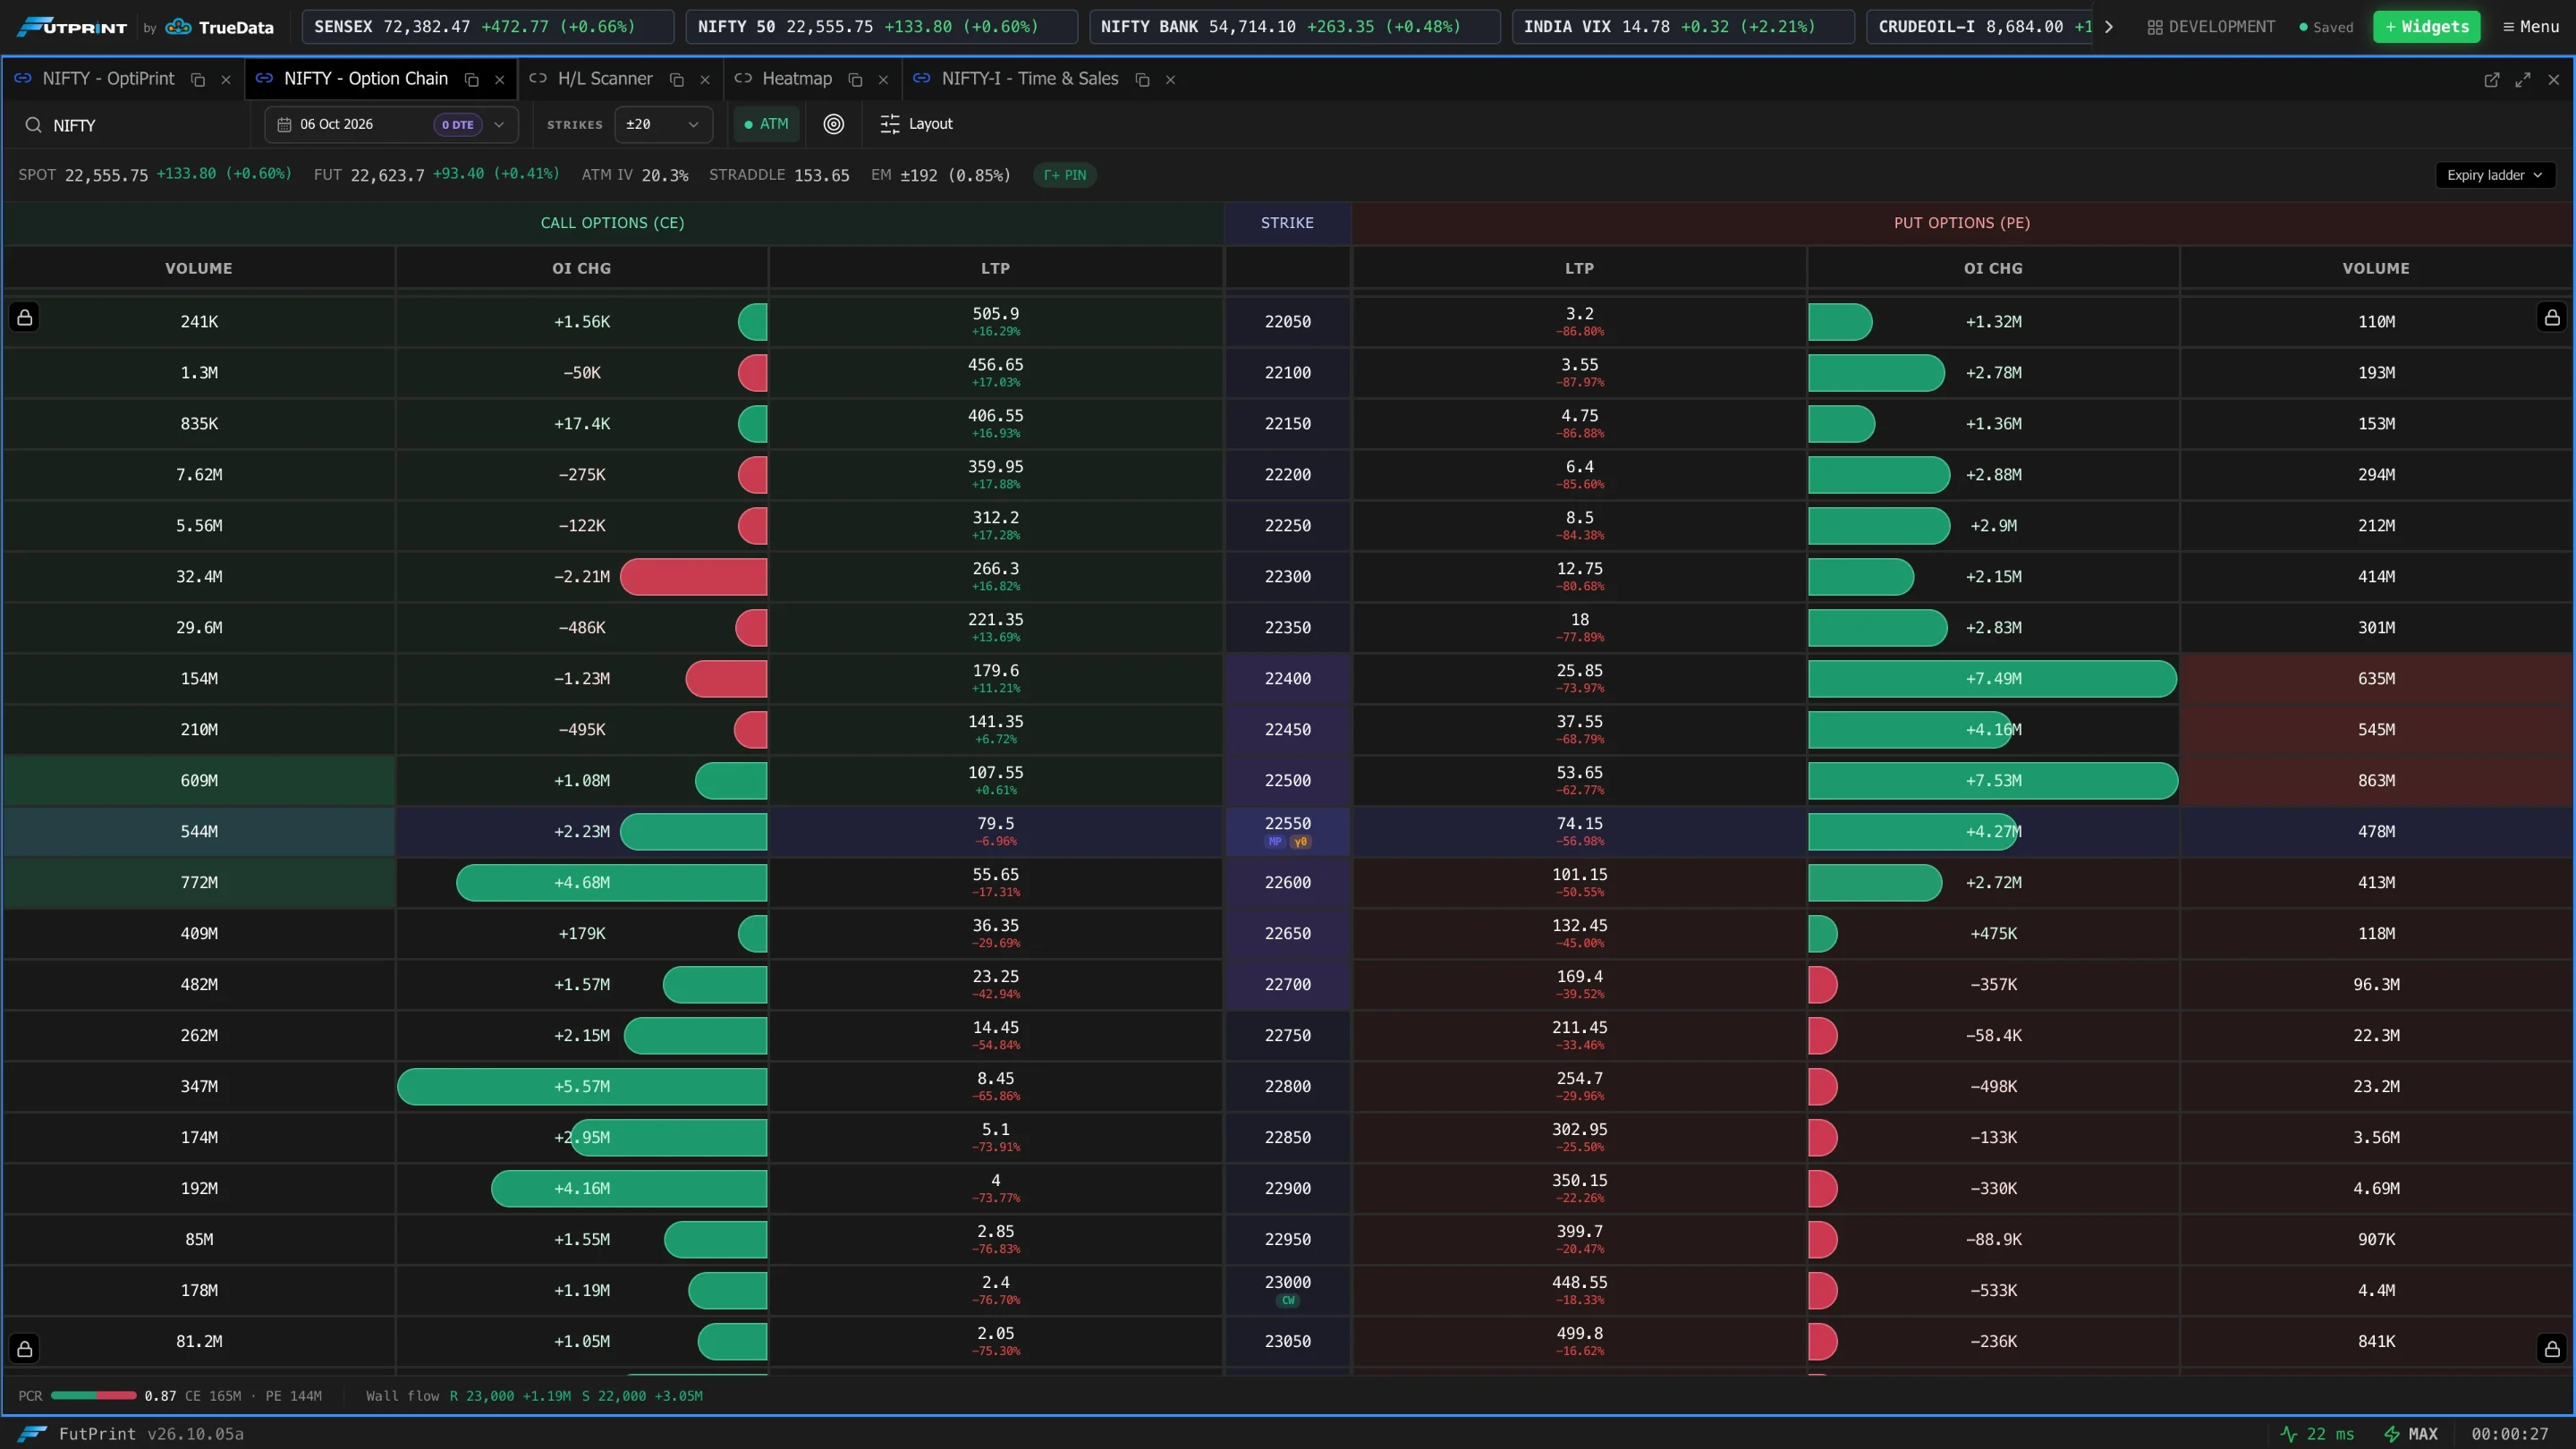Toggle the ATM centering button
Image resolution: width=2576 pixels, height=1449 pixels.
coord(766,124)
